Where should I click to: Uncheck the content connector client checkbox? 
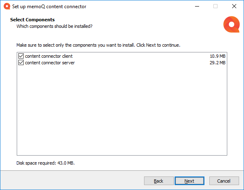tap(21, 56)
